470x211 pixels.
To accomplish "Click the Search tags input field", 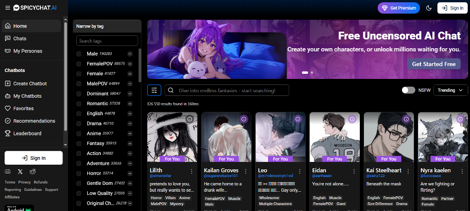I will click(107, 41).
